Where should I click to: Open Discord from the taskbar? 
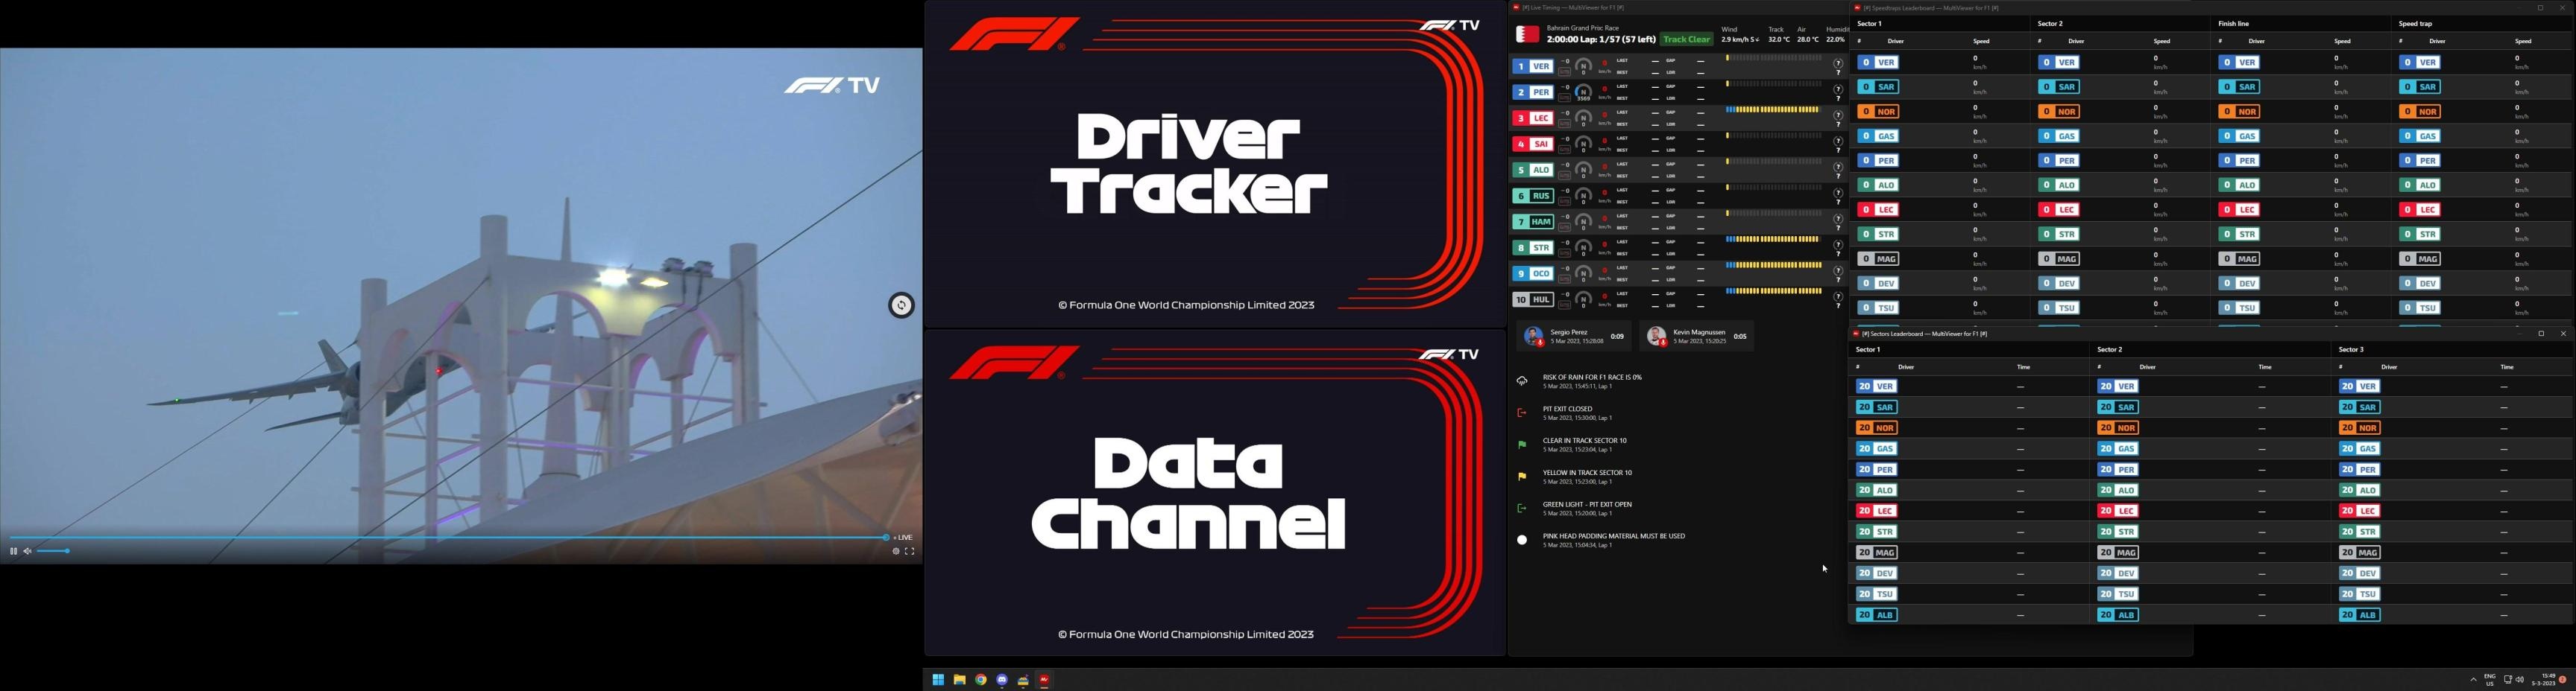pos(1002,680)
